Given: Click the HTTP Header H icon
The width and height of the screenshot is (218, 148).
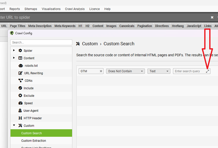Looking at the screenshot, I should pos(20,118).
